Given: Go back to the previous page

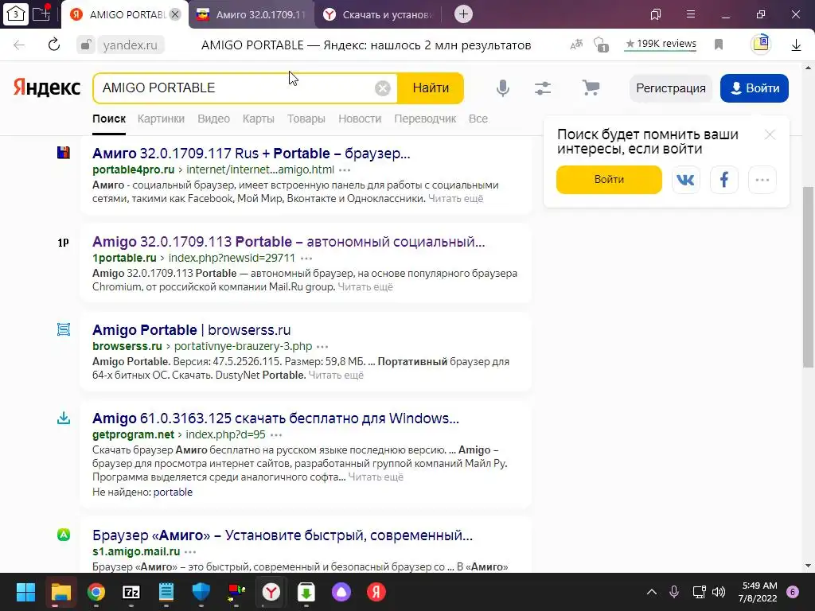Looking at the screenshot, I should 19,45.
